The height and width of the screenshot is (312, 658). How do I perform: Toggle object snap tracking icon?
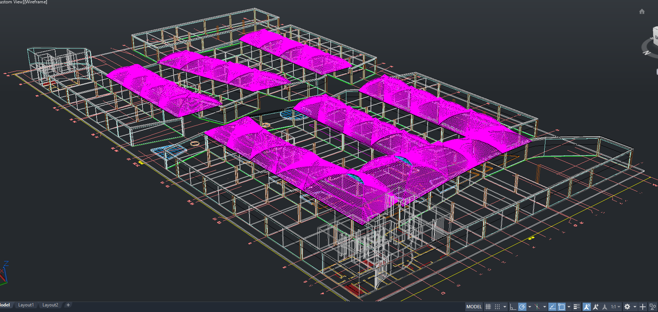coord(552,307)
